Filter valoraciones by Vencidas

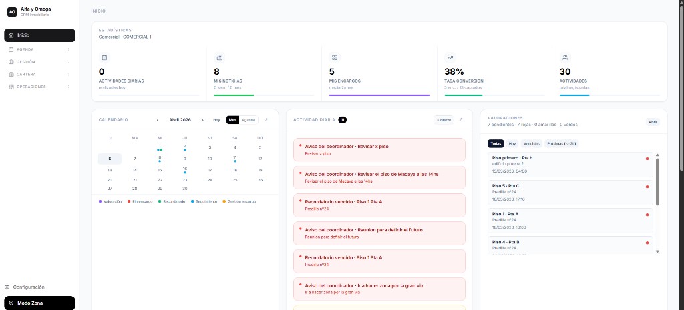pos(531,144)
